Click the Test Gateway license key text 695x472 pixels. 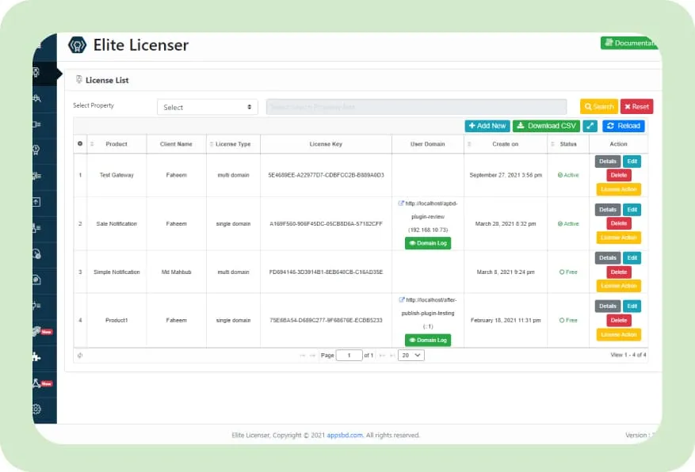[326, 175]
